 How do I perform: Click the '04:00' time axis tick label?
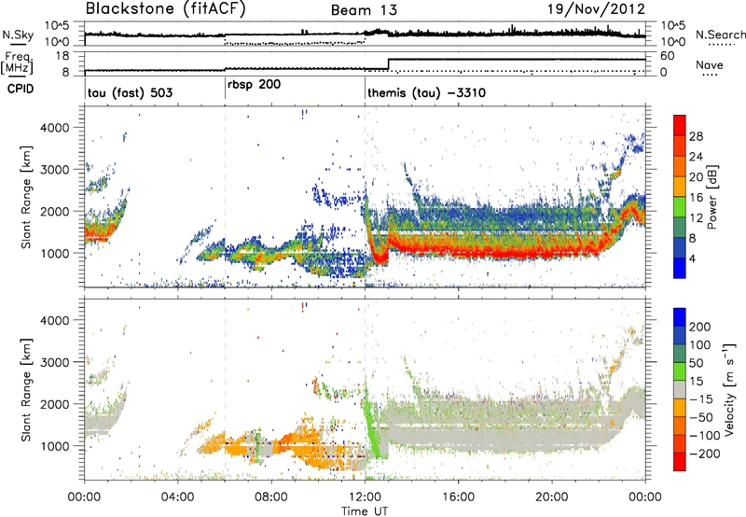pos(178,497)
